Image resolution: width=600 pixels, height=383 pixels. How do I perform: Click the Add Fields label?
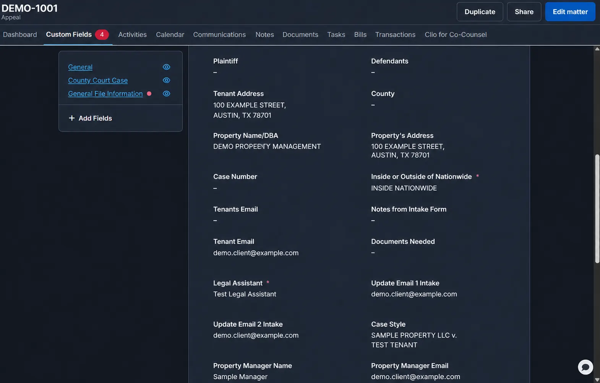pyautogui.click(x=95, y=118)
